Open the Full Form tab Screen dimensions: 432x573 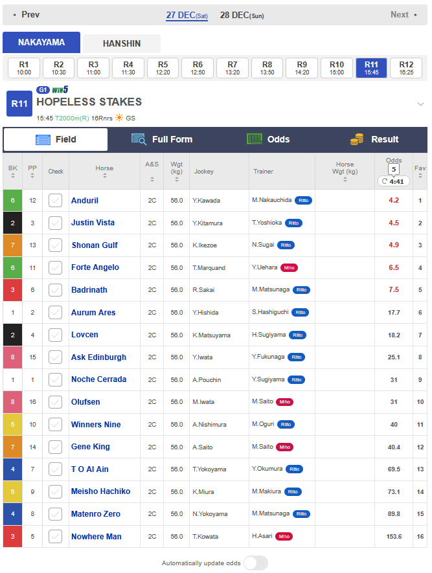tap(161, 139)
